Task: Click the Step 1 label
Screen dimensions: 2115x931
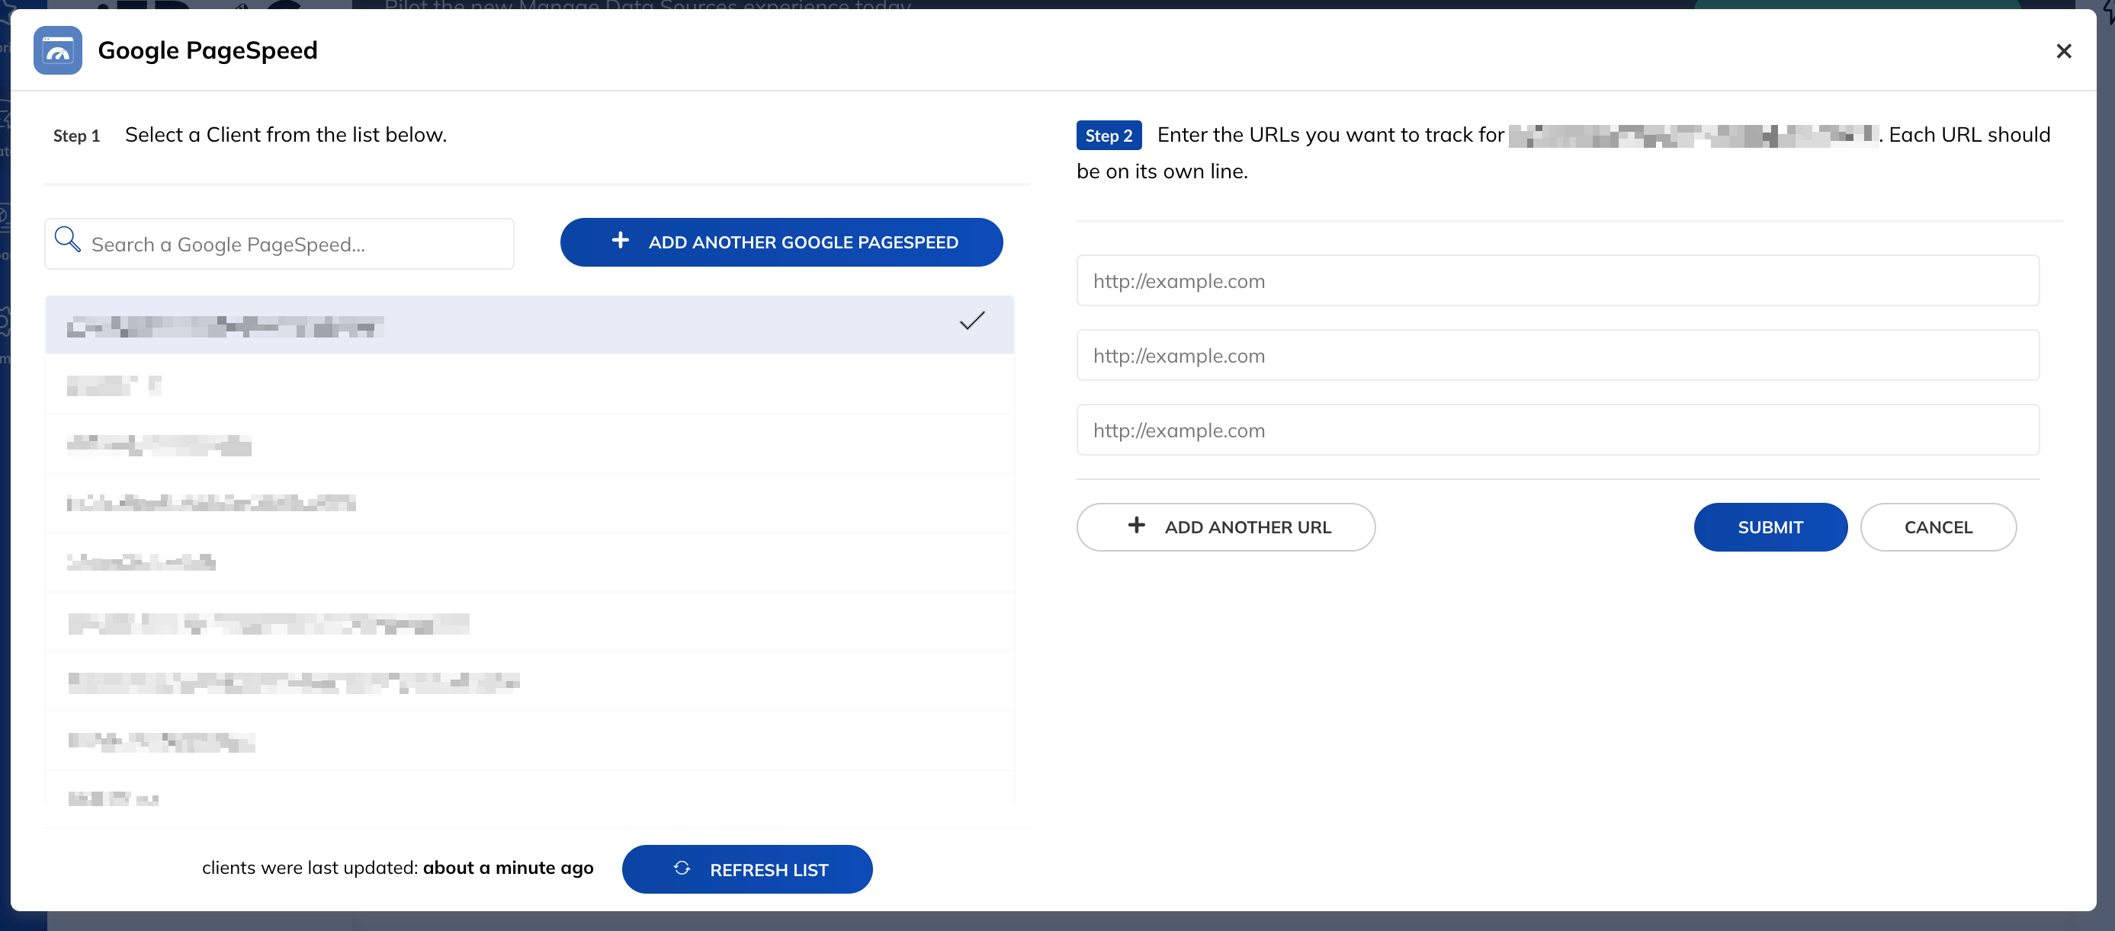Action: (x=76, y=136)
